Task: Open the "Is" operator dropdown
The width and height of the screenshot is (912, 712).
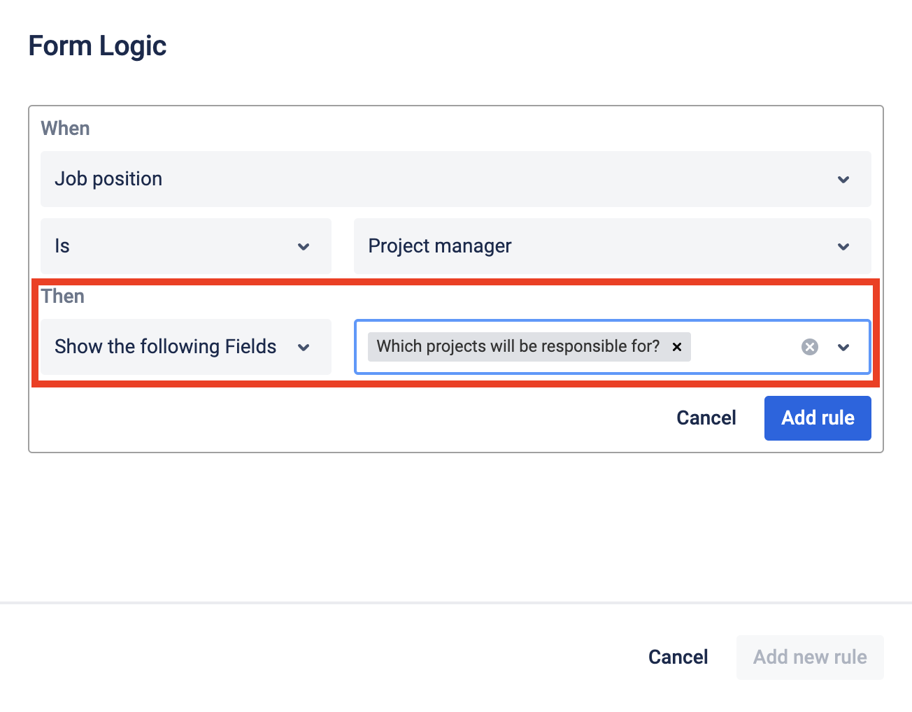Action: click(175, 246)
